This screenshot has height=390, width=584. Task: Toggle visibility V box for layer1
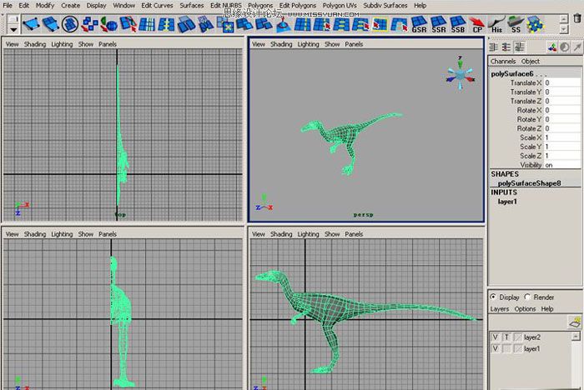pos(495,349)
